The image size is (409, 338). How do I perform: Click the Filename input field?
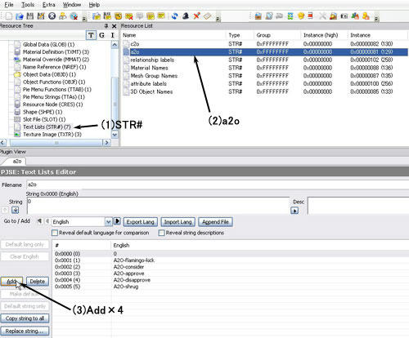point(218,185)
